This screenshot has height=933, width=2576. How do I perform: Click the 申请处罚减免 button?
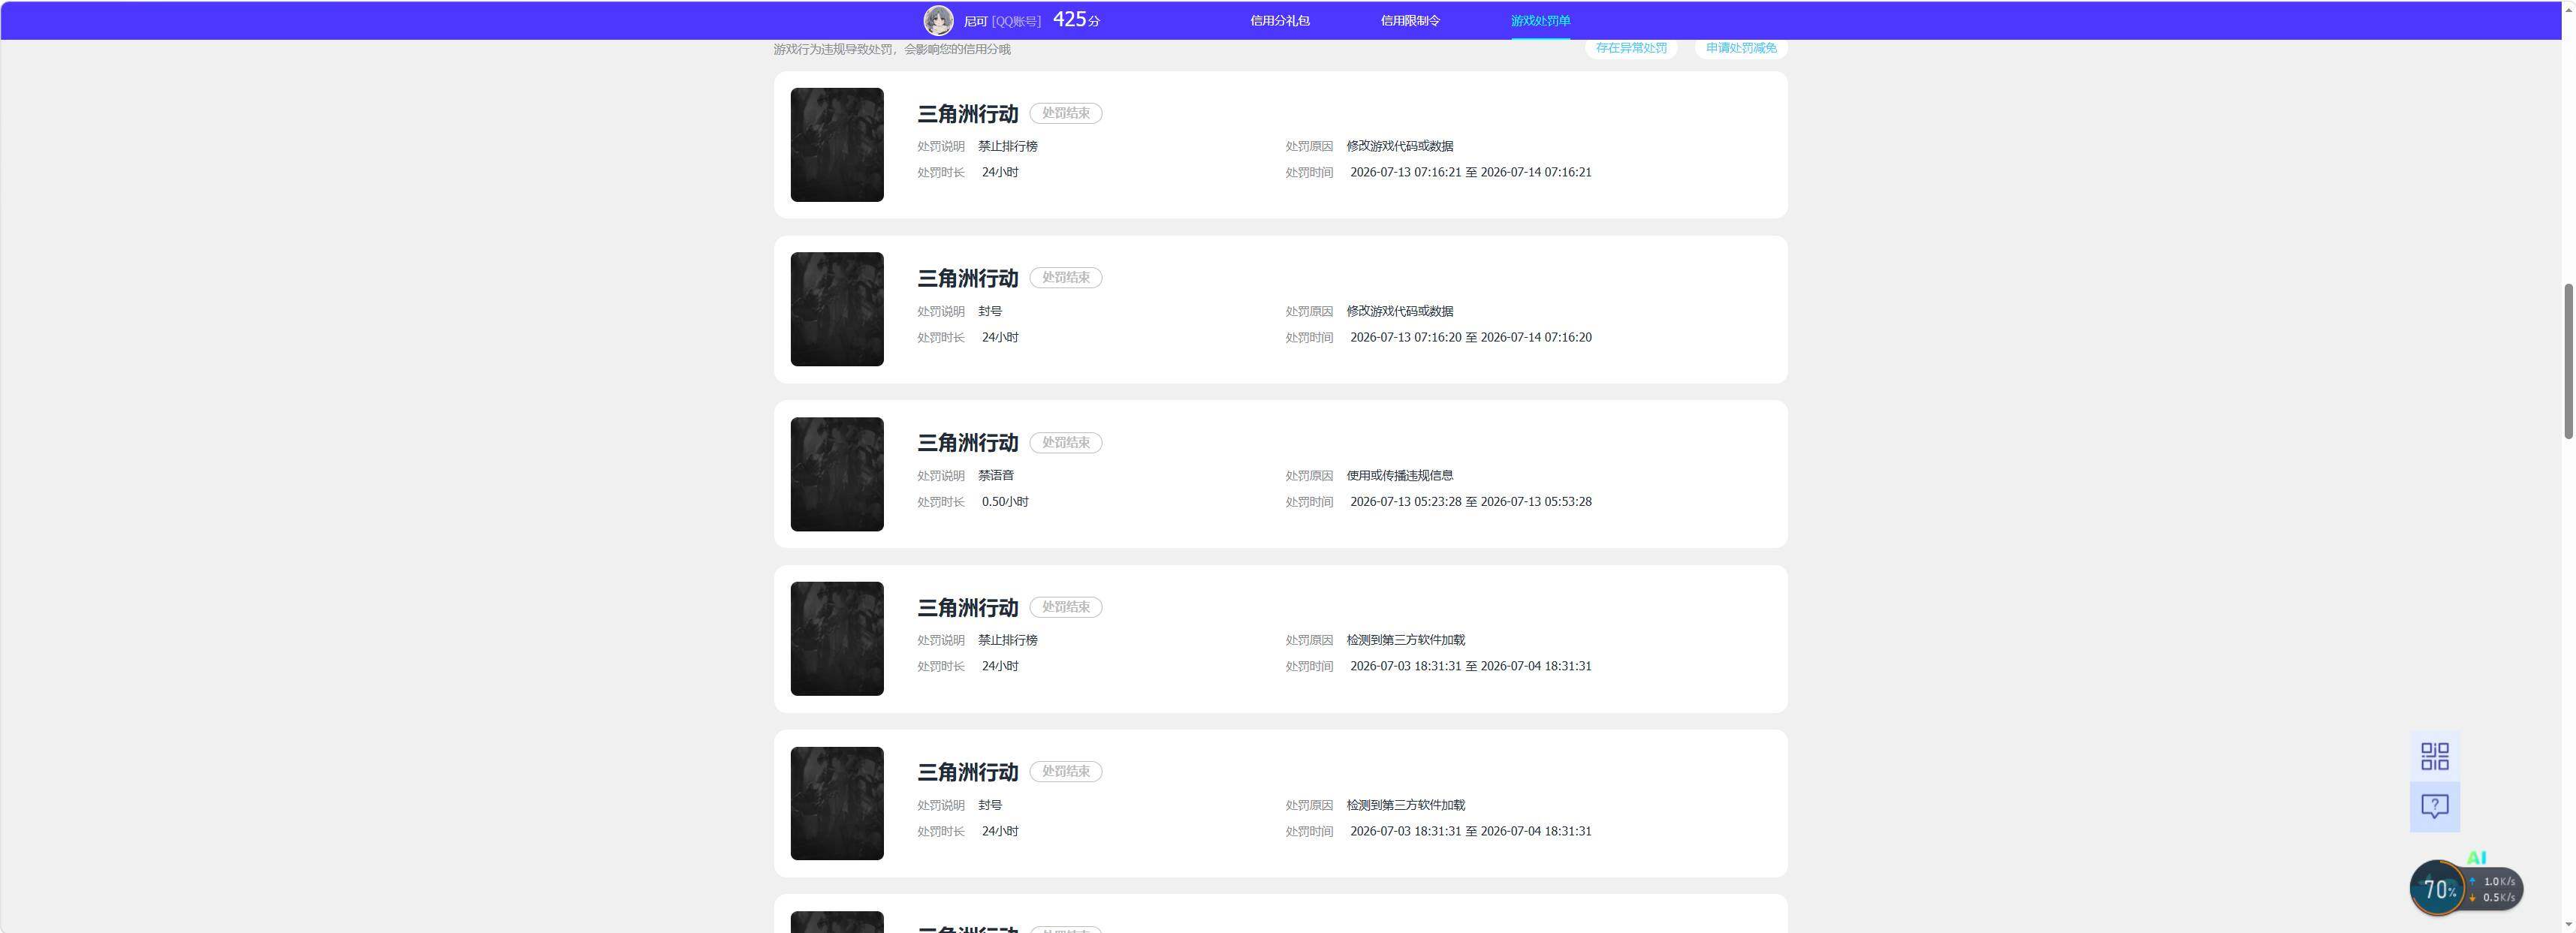point(1741,48)
